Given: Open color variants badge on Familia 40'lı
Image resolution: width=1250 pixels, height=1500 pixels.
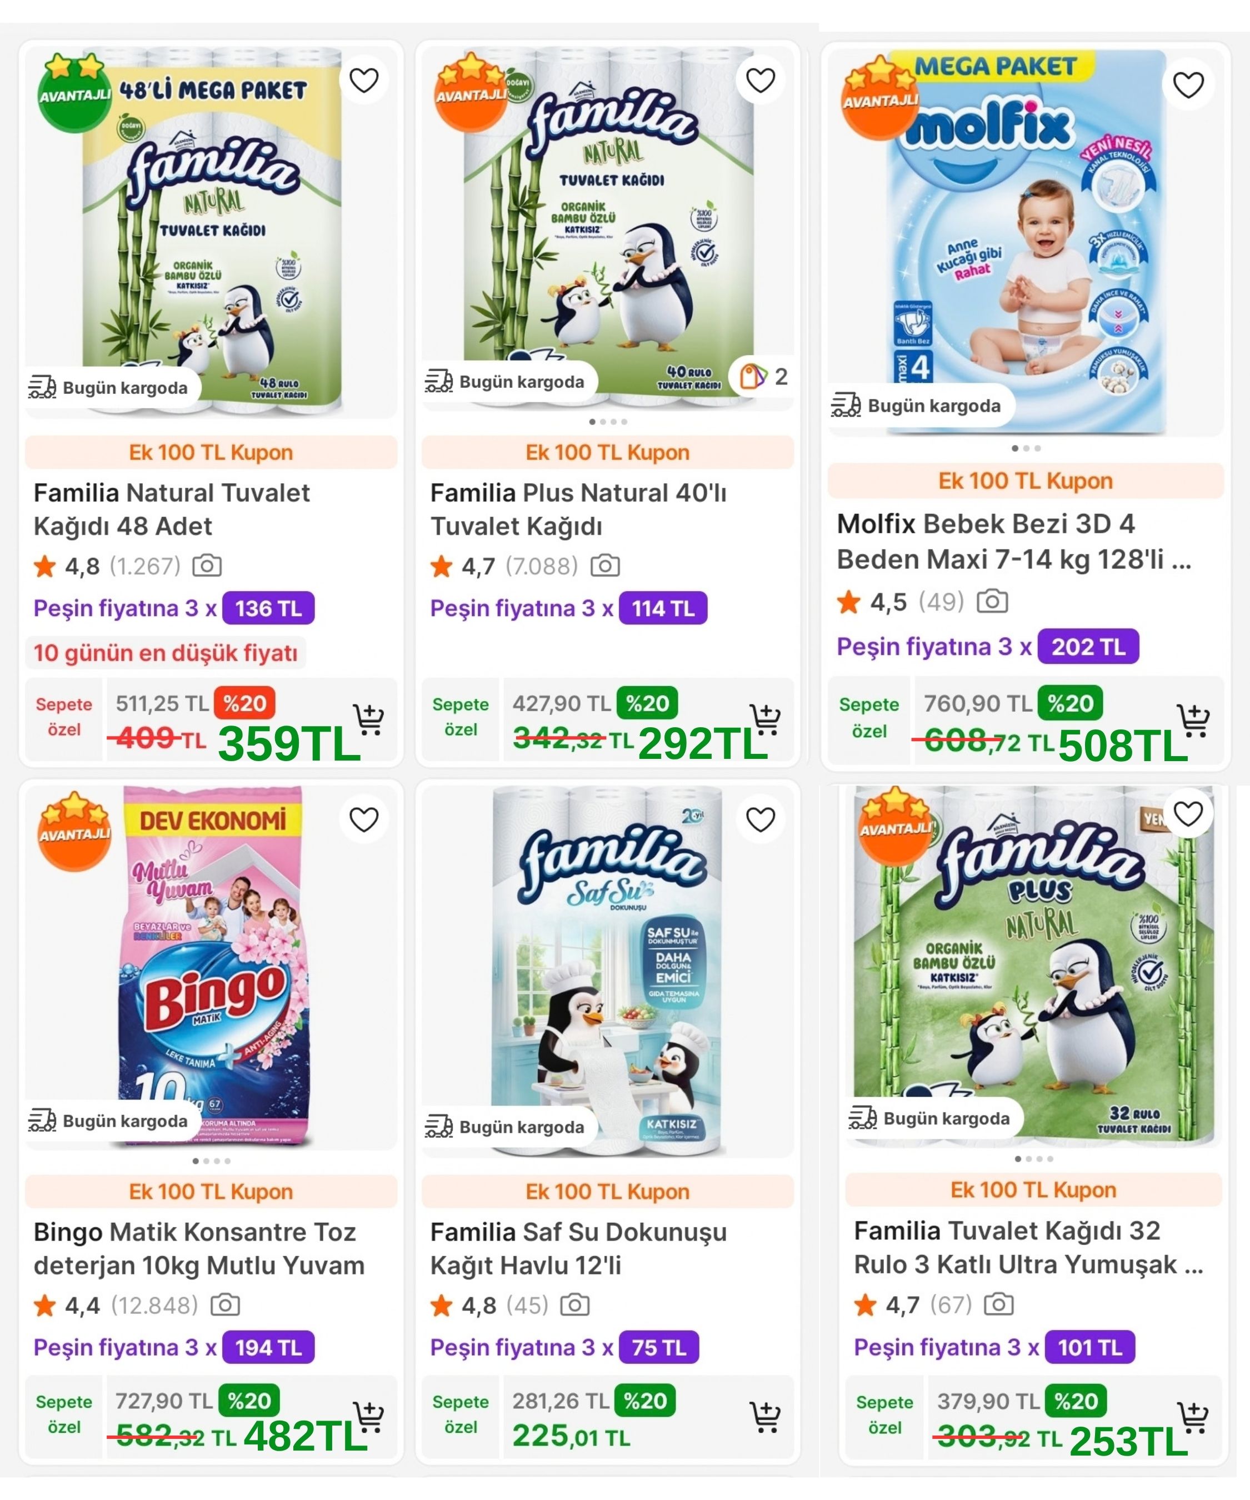Looking at the screenshot, I should tap(763, 376).
